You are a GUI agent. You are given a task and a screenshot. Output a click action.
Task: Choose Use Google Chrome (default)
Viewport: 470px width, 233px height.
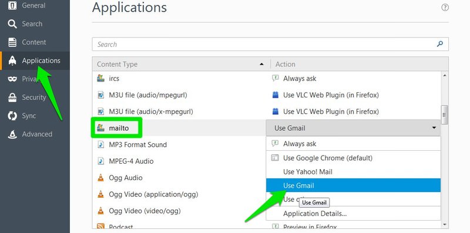point(353,158)
